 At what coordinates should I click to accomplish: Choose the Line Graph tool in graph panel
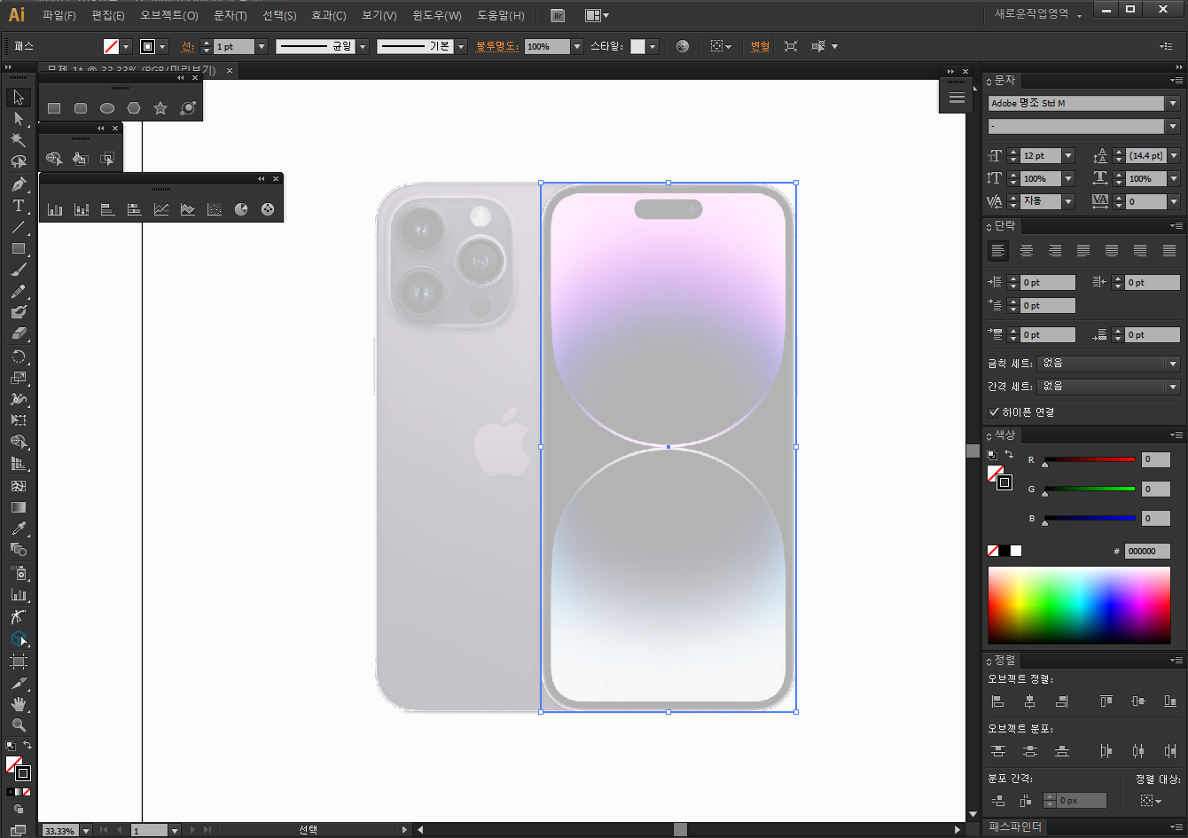[x=161, y=209]
